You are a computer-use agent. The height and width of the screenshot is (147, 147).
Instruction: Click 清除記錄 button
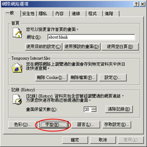click(119, 109)
